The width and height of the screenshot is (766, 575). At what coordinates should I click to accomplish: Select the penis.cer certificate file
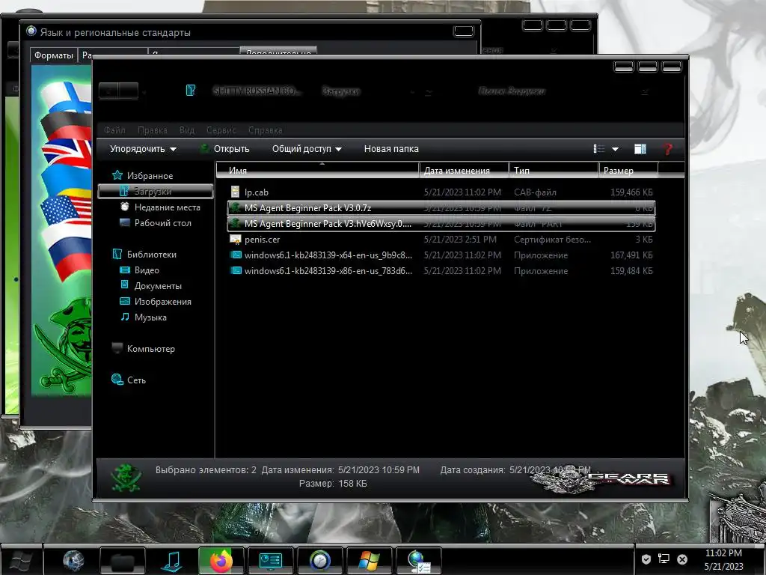(262, 239)
